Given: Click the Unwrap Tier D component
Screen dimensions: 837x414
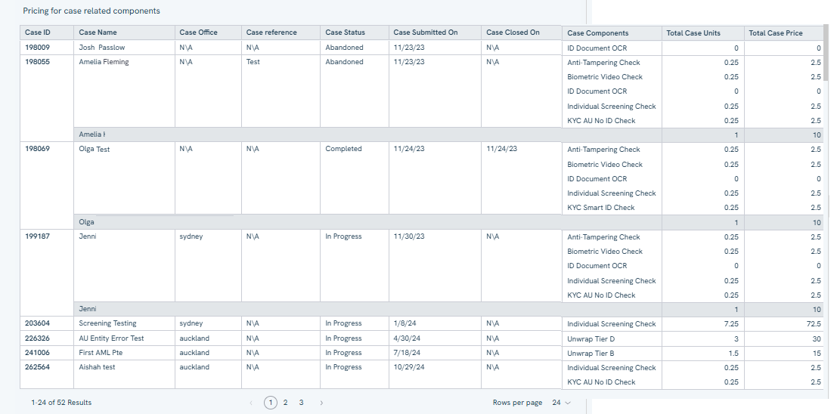Looking at the screenshot, I should click(591, 338).
